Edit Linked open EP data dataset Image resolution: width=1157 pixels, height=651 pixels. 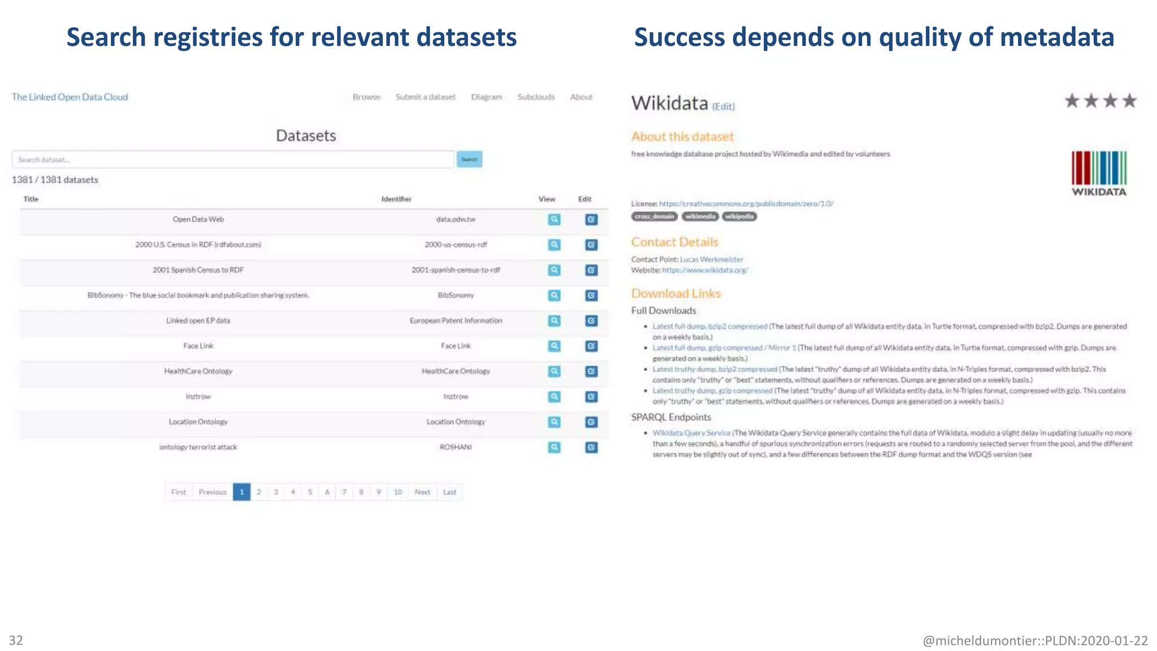591,320
